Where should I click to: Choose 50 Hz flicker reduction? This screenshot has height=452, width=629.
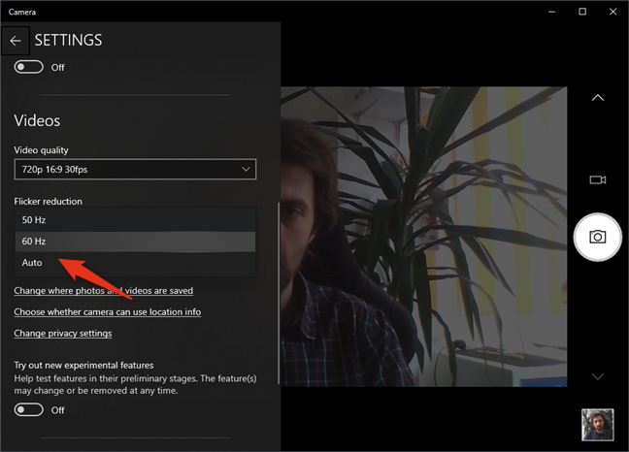[x=135, y=219]
